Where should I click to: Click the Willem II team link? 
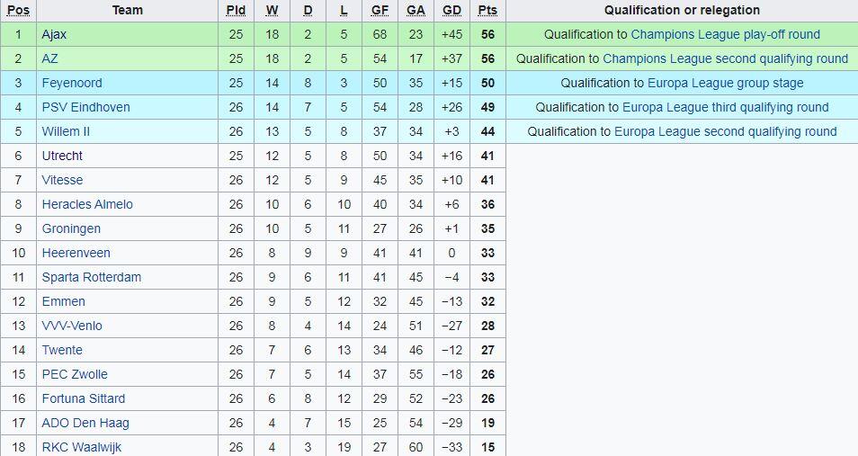pyautogui.click(x=66, y=131)
